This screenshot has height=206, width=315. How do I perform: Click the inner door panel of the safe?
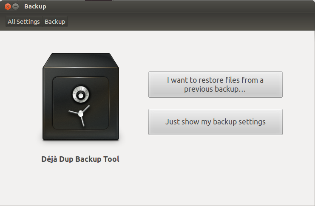[81, 103]
